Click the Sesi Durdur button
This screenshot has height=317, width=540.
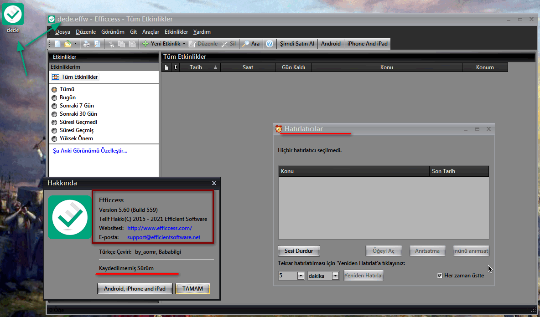(299, 251)
